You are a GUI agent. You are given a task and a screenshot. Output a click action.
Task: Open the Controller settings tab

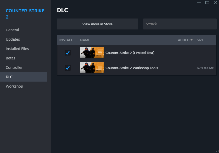click(x=14, y=68)
